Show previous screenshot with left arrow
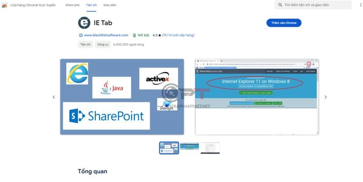The height and width of the screenshot is (182, 363). [54, 97]
